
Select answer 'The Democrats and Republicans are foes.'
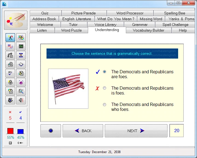pos(105,72)
